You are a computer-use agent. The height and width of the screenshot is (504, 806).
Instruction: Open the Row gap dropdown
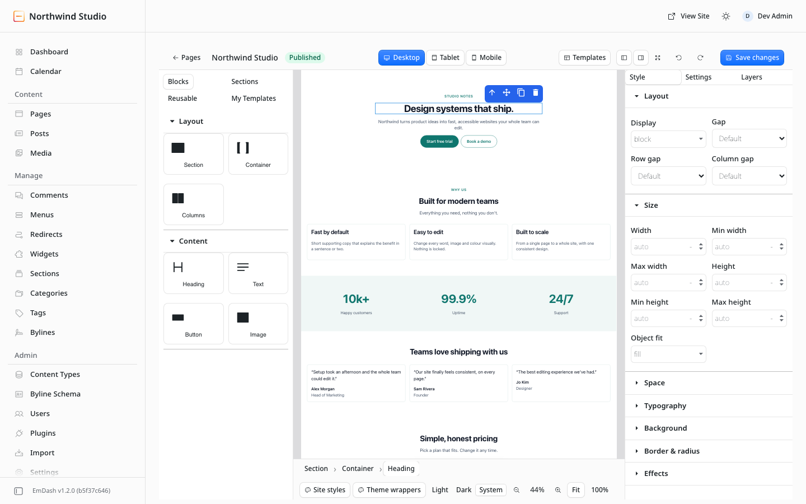668,176
